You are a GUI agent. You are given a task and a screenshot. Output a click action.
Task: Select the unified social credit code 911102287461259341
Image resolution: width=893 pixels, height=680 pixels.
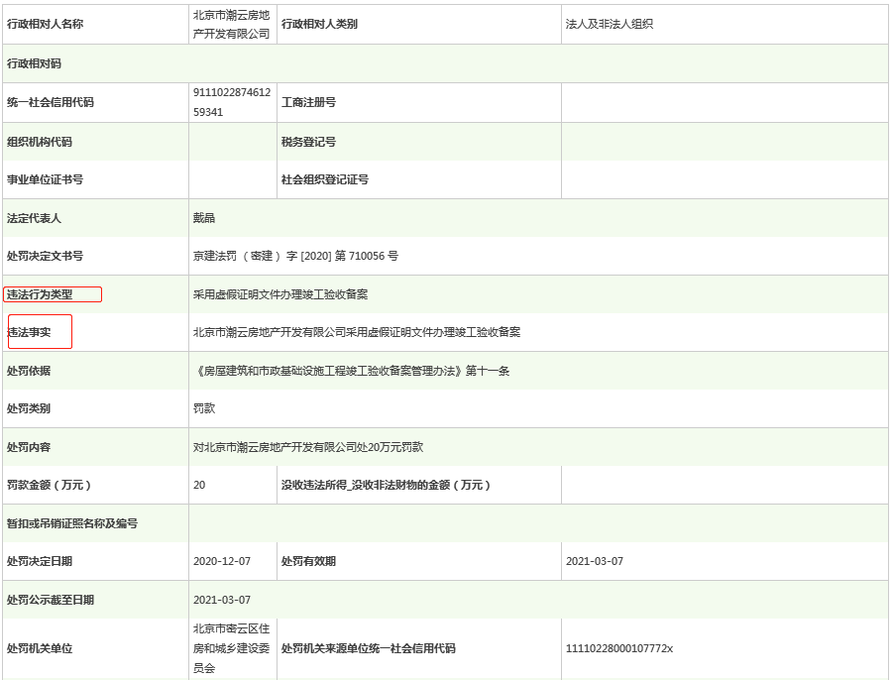click(232, 102)
